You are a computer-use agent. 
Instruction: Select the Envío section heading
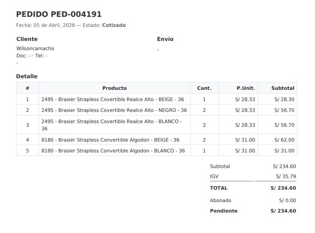coord(165,39)
